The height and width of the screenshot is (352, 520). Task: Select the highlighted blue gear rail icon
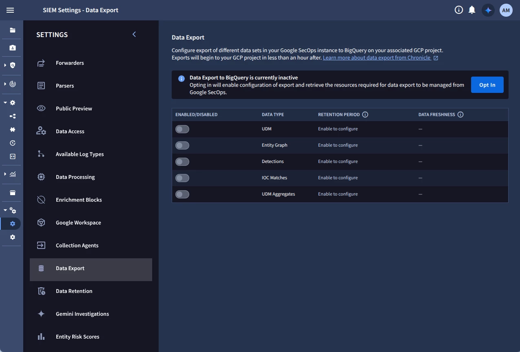pos(13,224)
